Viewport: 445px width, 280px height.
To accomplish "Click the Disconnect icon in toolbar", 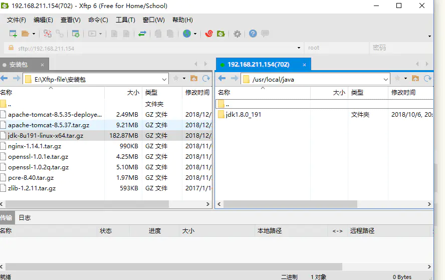I will point(48,34).
